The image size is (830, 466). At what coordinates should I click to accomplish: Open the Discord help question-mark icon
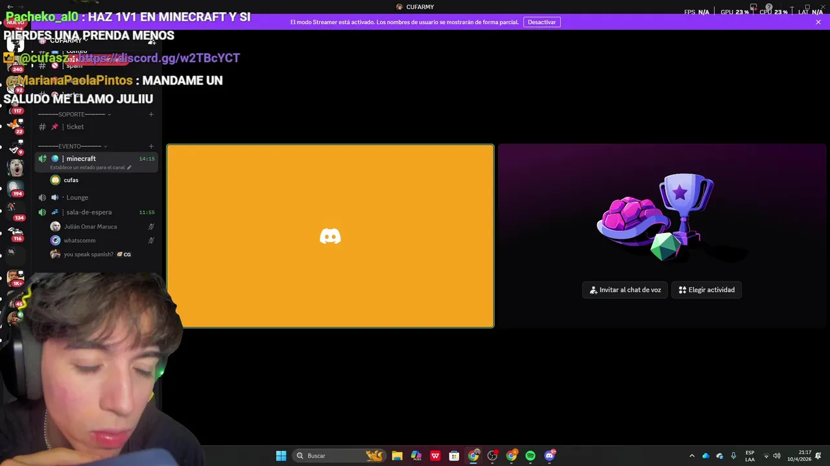768,8
